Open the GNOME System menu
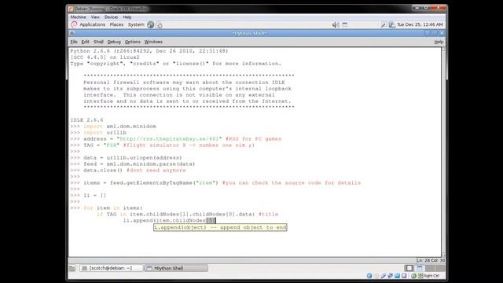 click(136, 24)
